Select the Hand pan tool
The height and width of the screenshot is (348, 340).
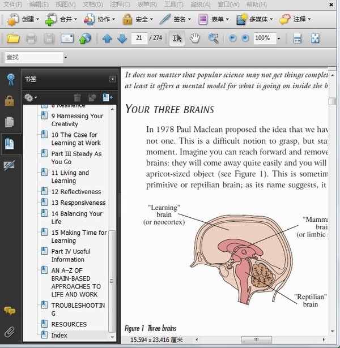point(195,38)
